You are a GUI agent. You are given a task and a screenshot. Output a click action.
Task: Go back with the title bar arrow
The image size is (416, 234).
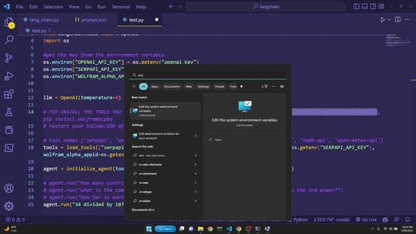pyautogui.click(x=172, y=6)
